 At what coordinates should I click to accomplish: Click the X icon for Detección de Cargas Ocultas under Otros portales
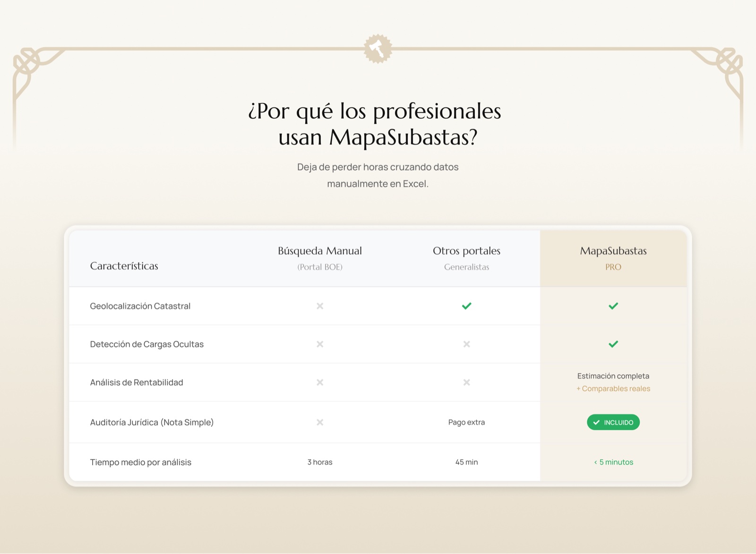(x=466, y=344)
